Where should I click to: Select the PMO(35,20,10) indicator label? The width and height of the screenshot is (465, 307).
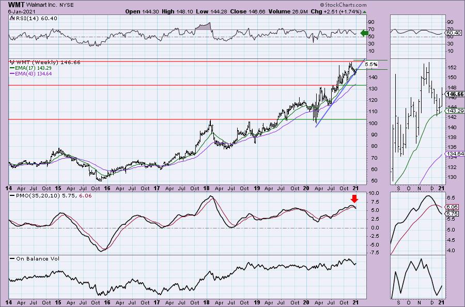[54, 196]
